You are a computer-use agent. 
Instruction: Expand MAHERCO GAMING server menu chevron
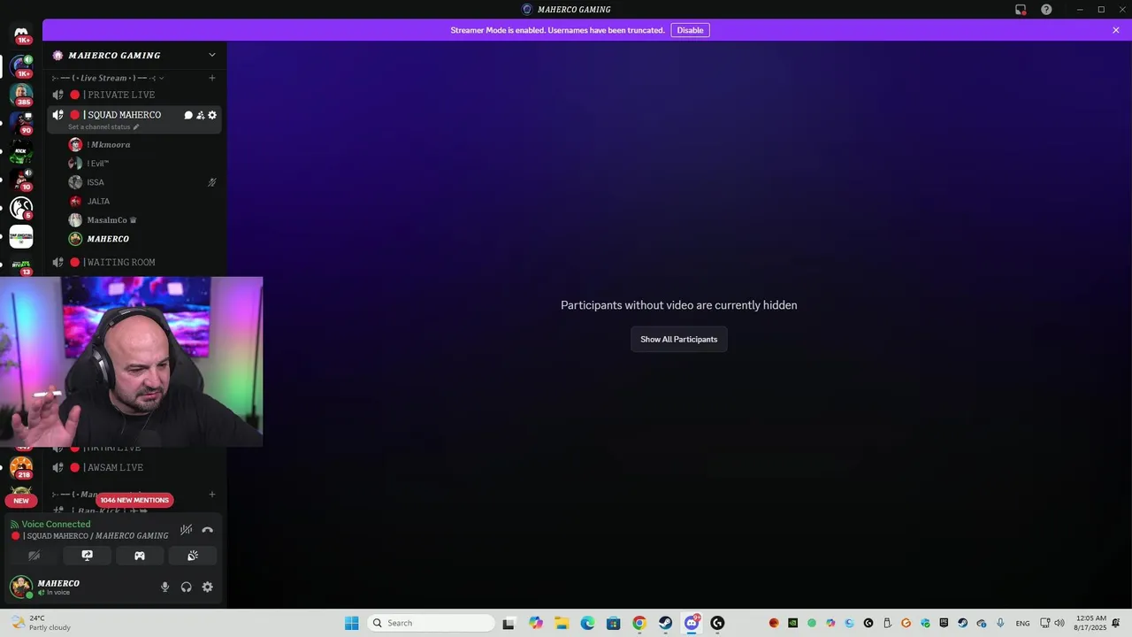tap(211, 55)
